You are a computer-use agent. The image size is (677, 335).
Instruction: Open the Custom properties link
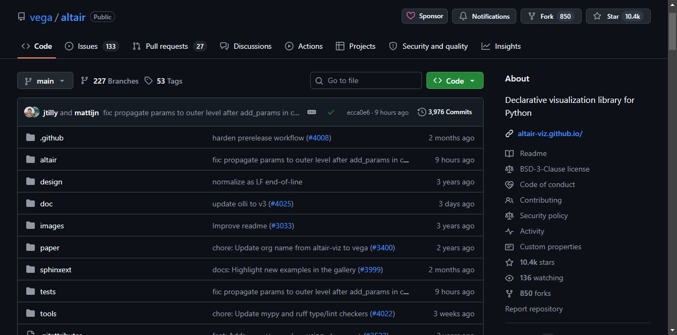pos(551,247)
